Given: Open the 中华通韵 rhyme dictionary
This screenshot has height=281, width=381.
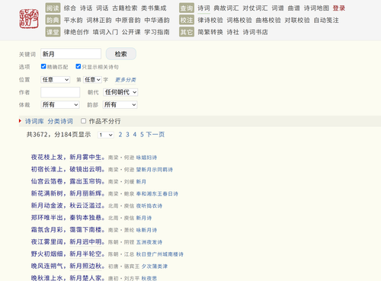Looking at the screenshot, I should tap(157, 20).
